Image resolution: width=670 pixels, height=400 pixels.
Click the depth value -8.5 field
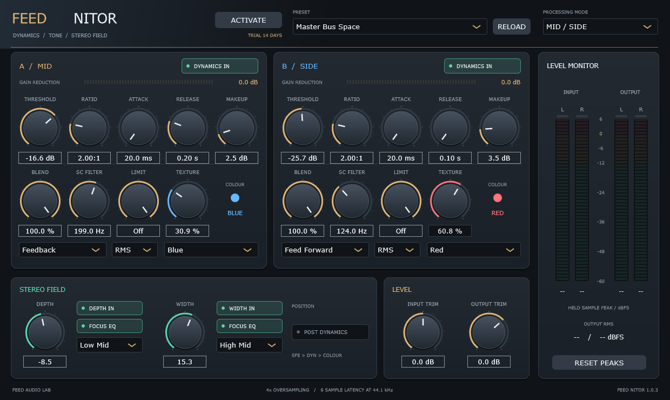pyautogui.click(x=45, y=362)
